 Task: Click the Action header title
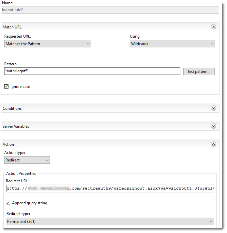coord(8,144)
